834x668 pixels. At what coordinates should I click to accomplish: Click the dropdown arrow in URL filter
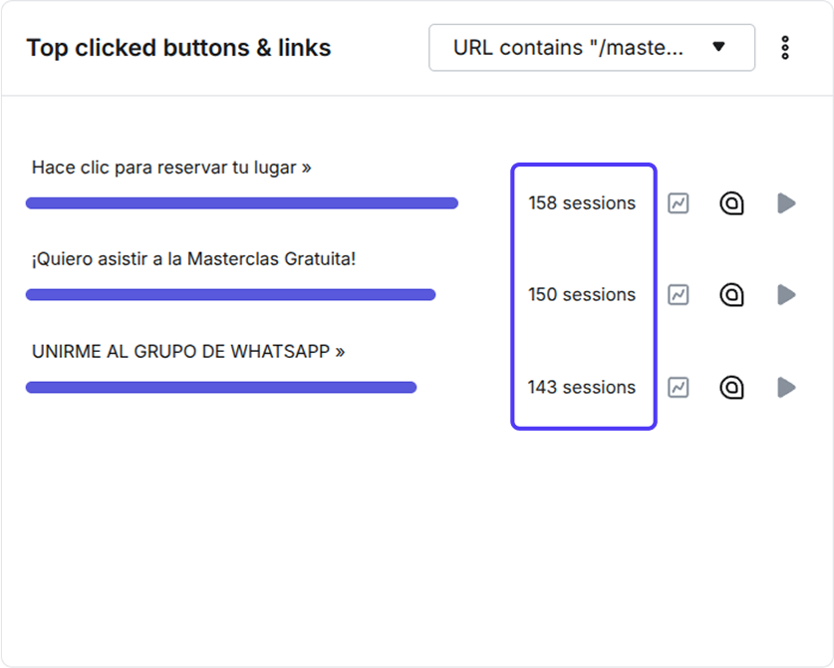click(718, 47)
